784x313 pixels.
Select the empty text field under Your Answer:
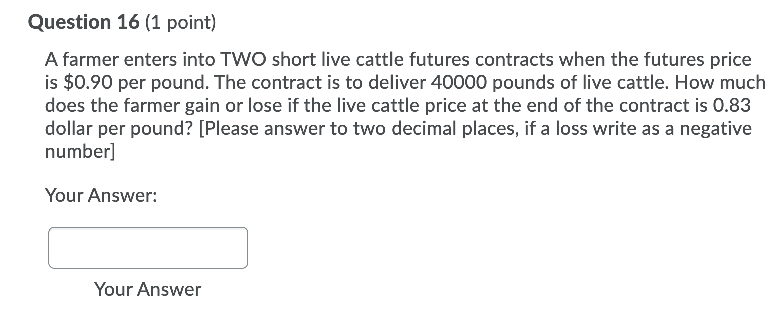click(x=148, y=247)
